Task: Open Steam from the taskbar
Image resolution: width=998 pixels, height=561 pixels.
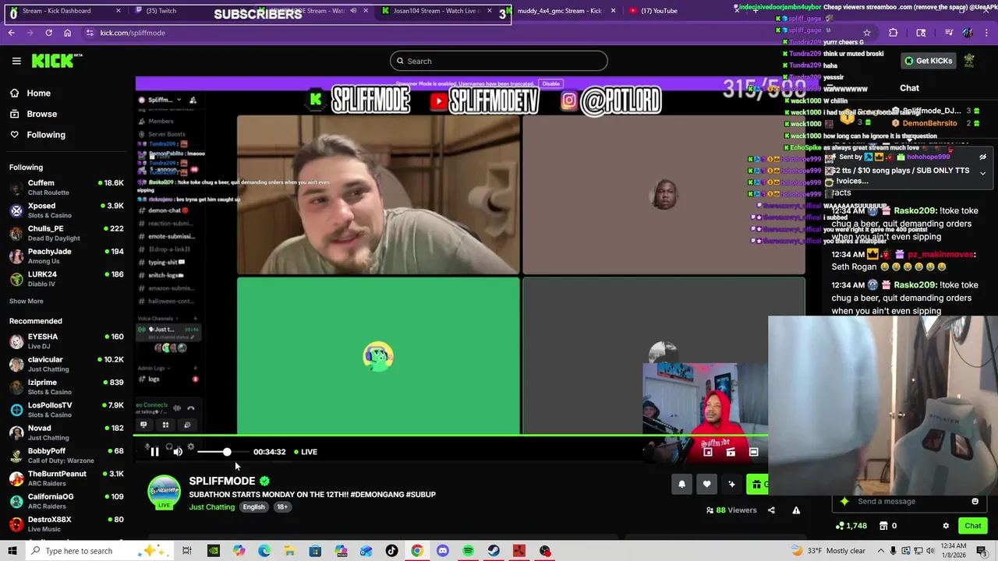Action: point(494,551)
